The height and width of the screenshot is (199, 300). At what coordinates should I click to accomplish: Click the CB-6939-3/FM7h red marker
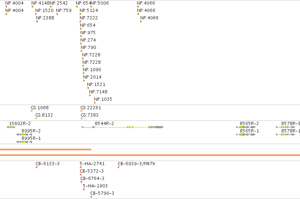pos(118,167)
